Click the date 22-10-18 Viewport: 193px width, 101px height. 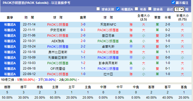pos(29,52)
